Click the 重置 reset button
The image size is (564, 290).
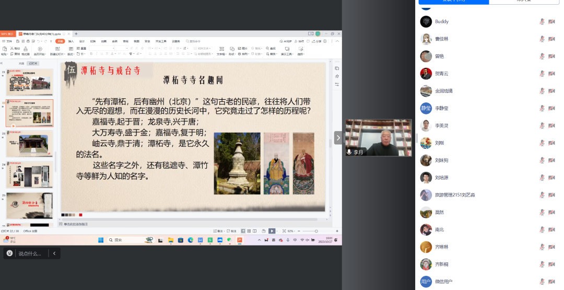(x=81, y=48)
